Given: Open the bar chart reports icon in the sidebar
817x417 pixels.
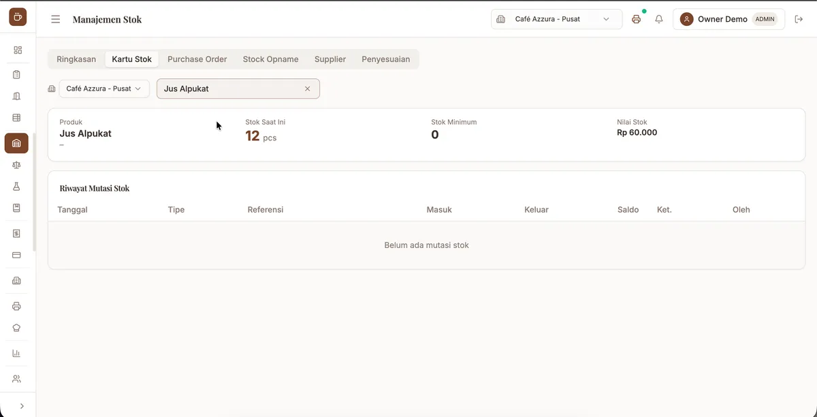Looking at the screenshot, I should tap(17, 353).
